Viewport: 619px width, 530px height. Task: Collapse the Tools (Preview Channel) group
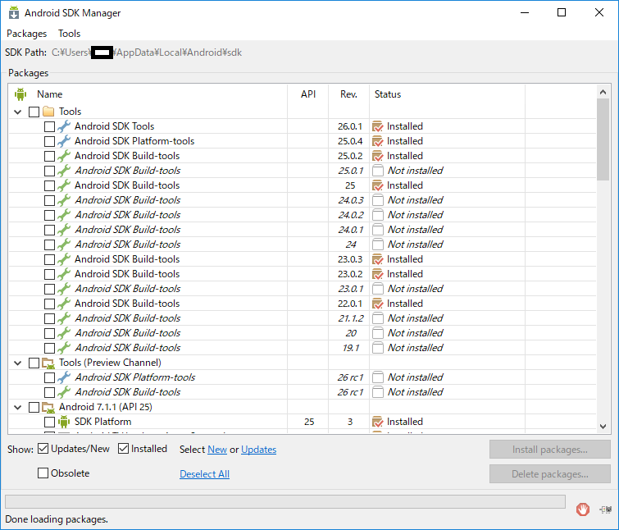point(18,363)
